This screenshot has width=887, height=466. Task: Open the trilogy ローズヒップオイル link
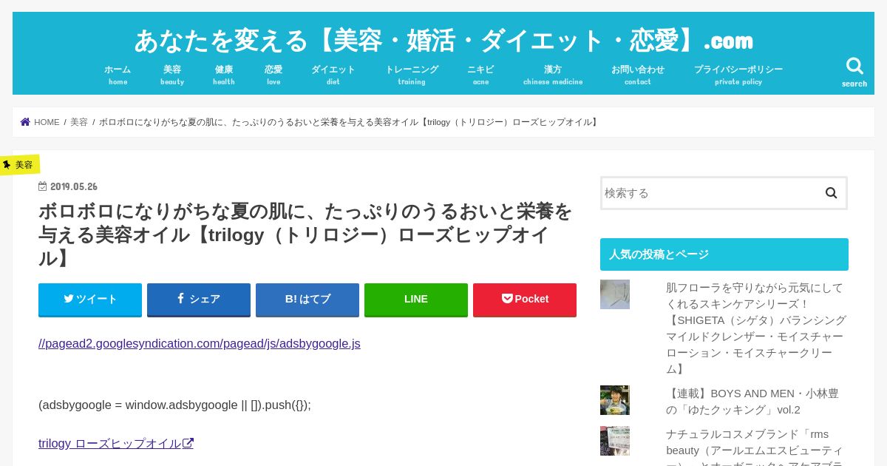pos(116,443)
